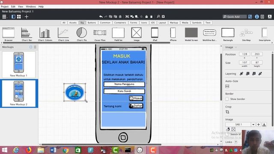The height and width of the screenshot is (154, 274).
Task: Pick the Chart: Pie control
Action: (x=82, y=34)
